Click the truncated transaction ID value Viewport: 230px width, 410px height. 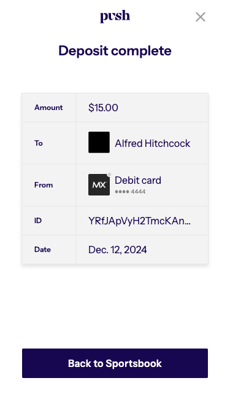(139, 221)
